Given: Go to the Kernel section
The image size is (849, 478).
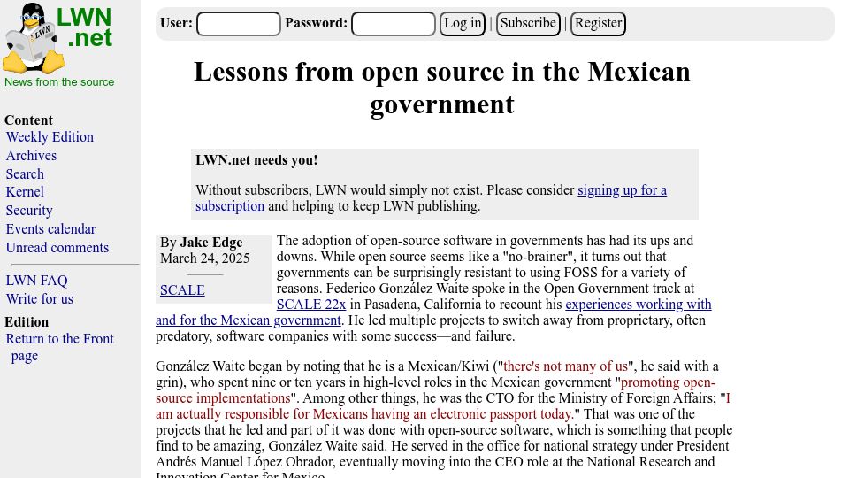Looking at the screenshot, I should coord(25,192).
